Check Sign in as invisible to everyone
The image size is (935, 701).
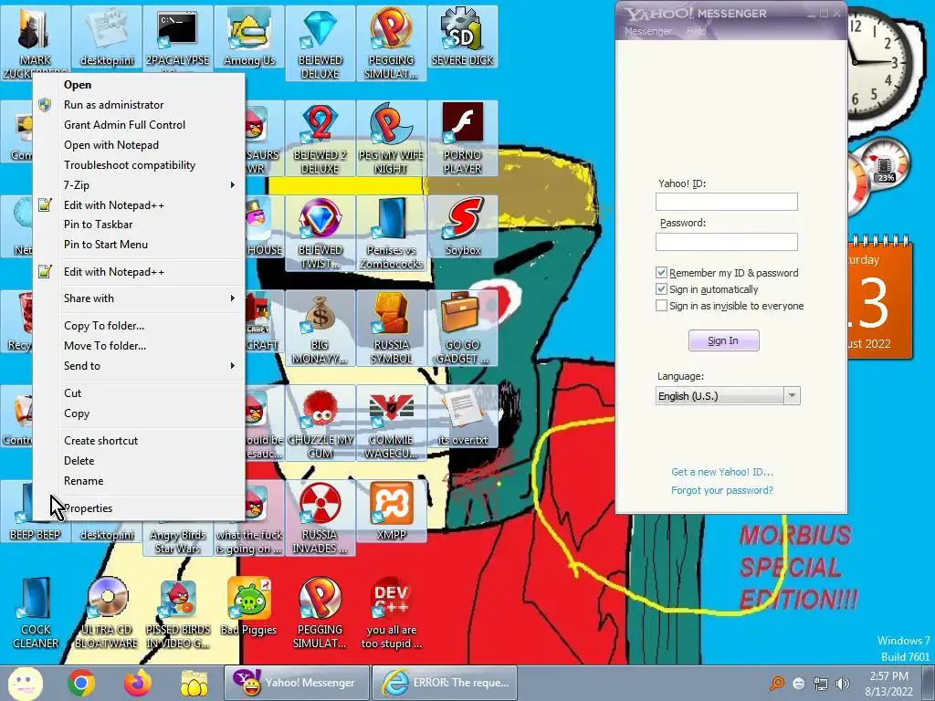coord(661,306)
